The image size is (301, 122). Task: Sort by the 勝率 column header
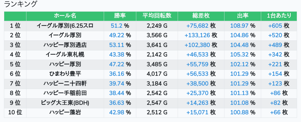point(120,16)
